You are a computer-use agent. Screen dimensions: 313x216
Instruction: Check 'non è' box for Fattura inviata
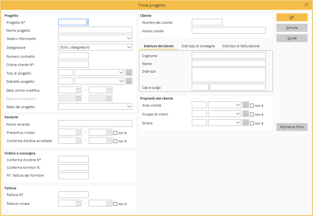pyautogui.click(x=115, y=204)
